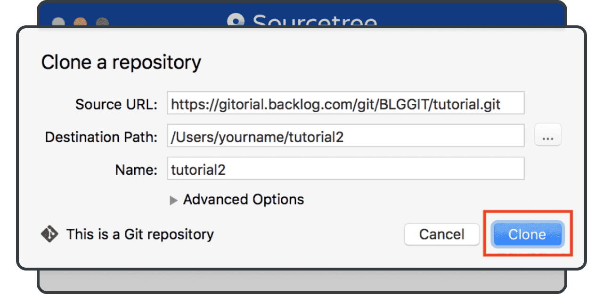Click the Sourcetree title text

tap(315, 22)
